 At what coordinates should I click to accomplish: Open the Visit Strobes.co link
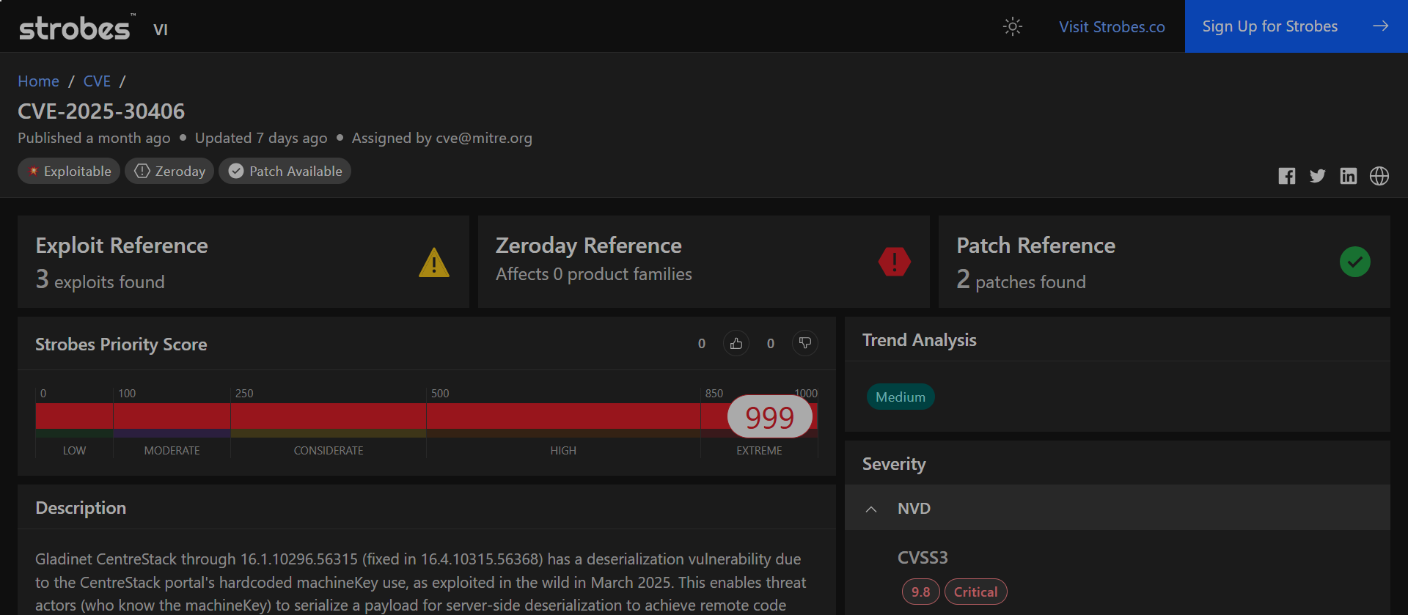(x=1112, y=26)
